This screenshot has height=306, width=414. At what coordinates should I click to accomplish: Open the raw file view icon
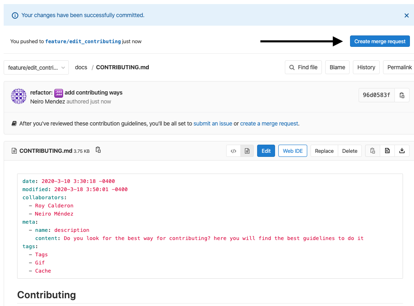pyautogui.click(x=387, y=151)
